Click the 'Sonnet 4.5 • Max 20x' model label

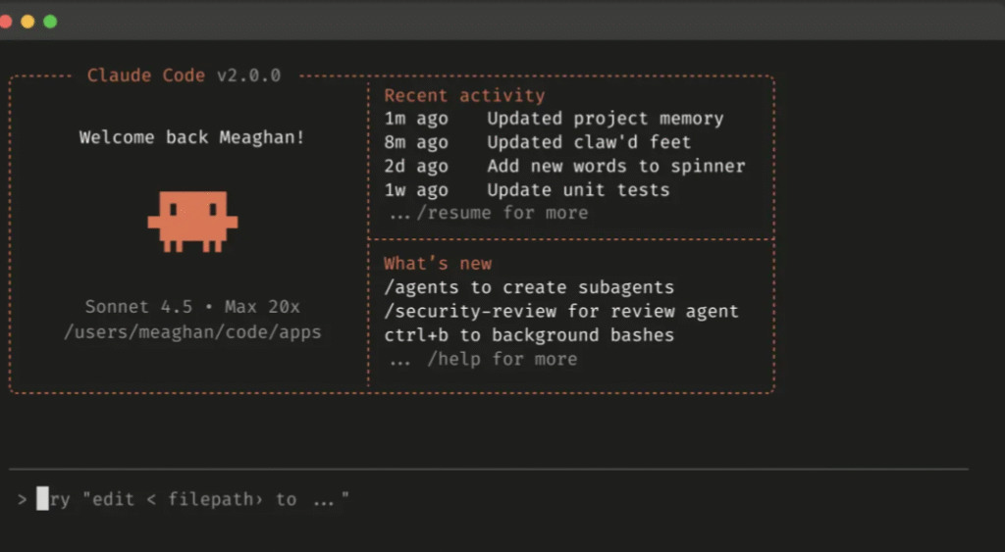pos(192,307)
